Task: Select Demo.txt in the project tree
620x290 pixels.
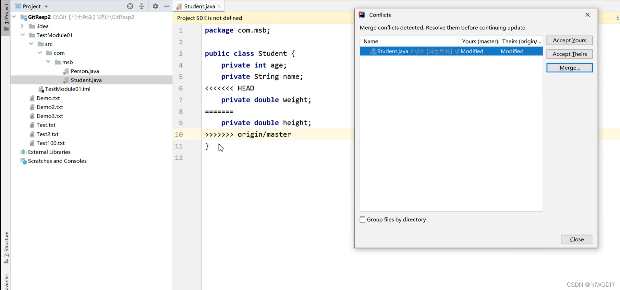Action: (48, 98)
